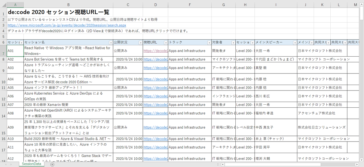Open the viewing URL link for session A01

[x=156, y=51]
